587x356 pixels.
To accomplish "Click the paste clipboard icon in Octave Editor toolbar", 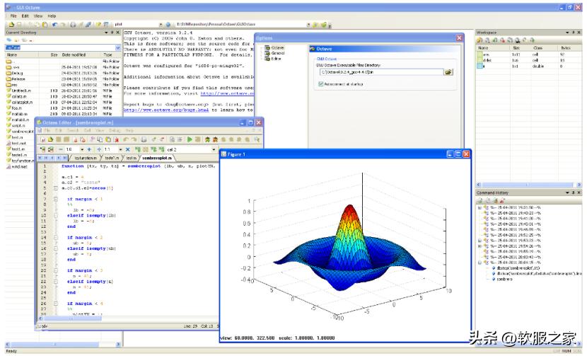I will (x=108, y=139).
